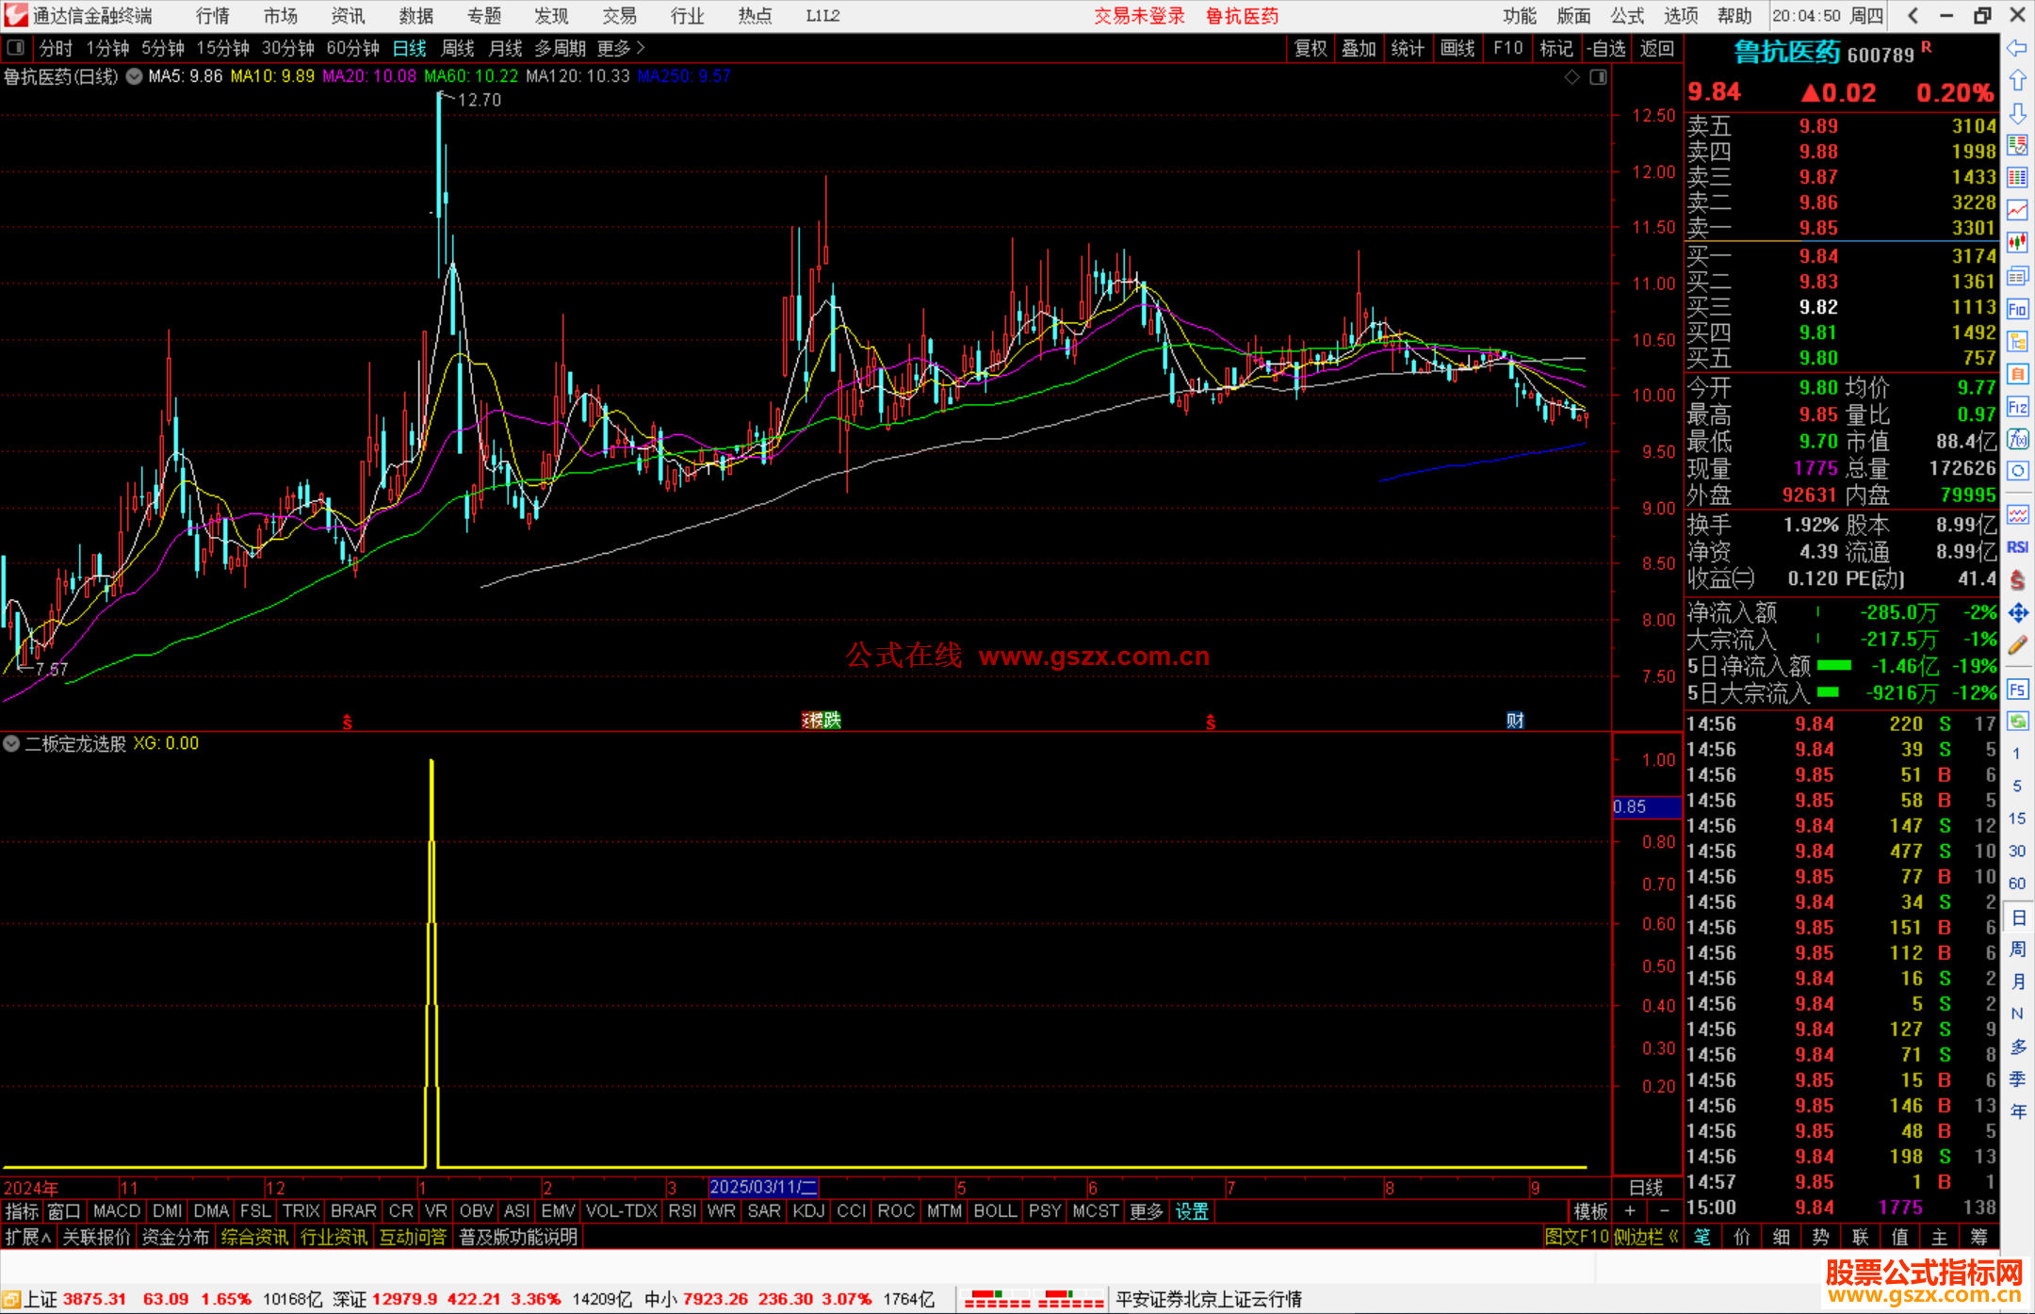Click the wavy lines indicator icon
The width and height of the screenshot is (2035, 1314).
[2017, 514]
